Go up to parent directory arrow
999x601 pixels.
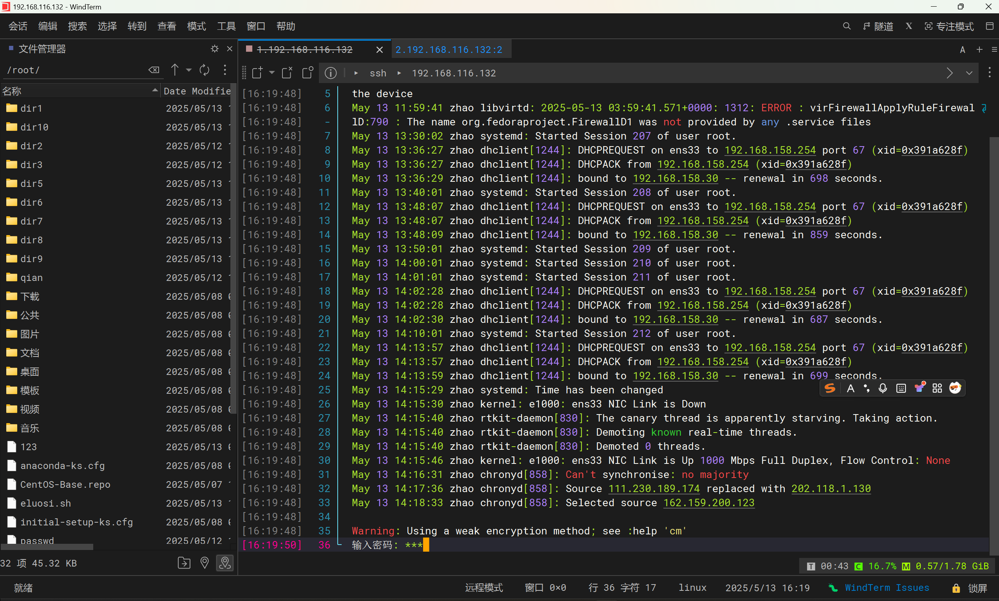pyautogui.click(x=175, y=70)
